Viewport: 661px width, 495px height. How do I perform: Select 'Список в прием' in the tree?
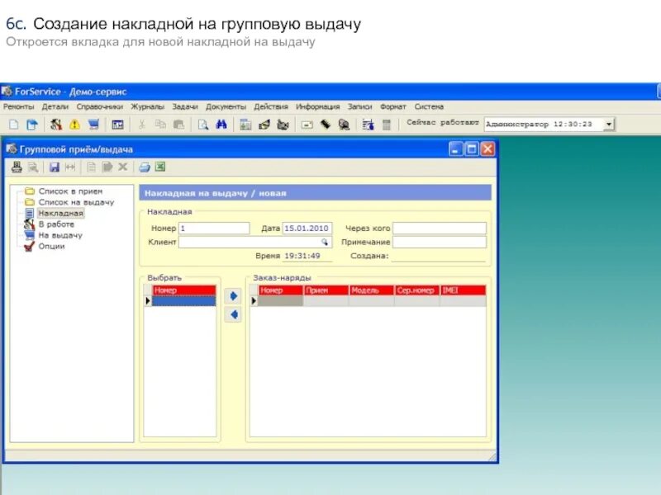click(70, 191)
